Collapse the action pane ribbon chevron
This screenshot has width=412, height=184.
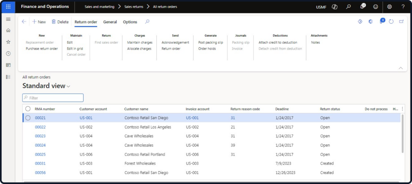[x=401, y=68]
